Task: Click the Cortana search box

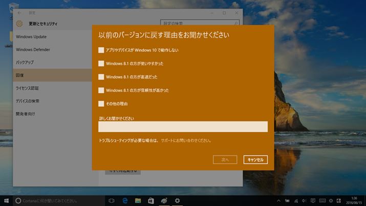Action: pos(59,201)
